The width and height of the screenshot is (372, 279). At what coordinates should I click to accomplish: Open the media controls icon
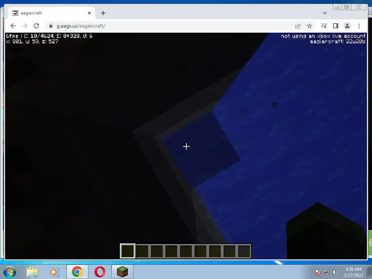coord(324,26)
